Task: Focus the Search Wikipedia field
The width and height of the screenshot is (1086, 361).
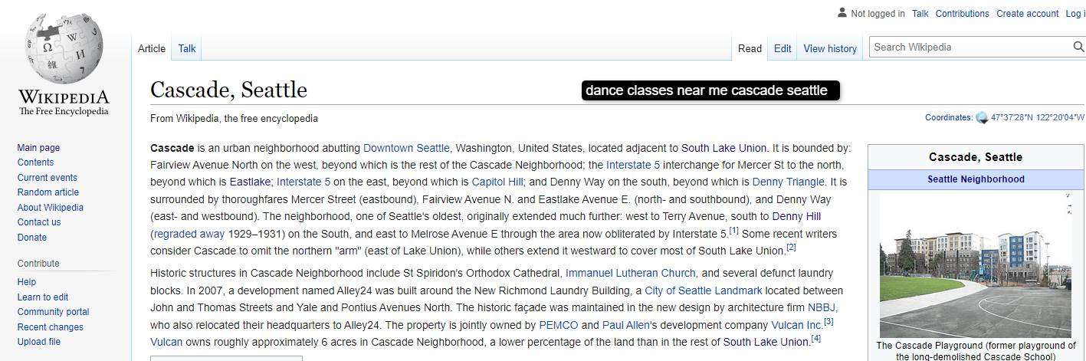Action: pyautogui.click(x=970, y=47)
